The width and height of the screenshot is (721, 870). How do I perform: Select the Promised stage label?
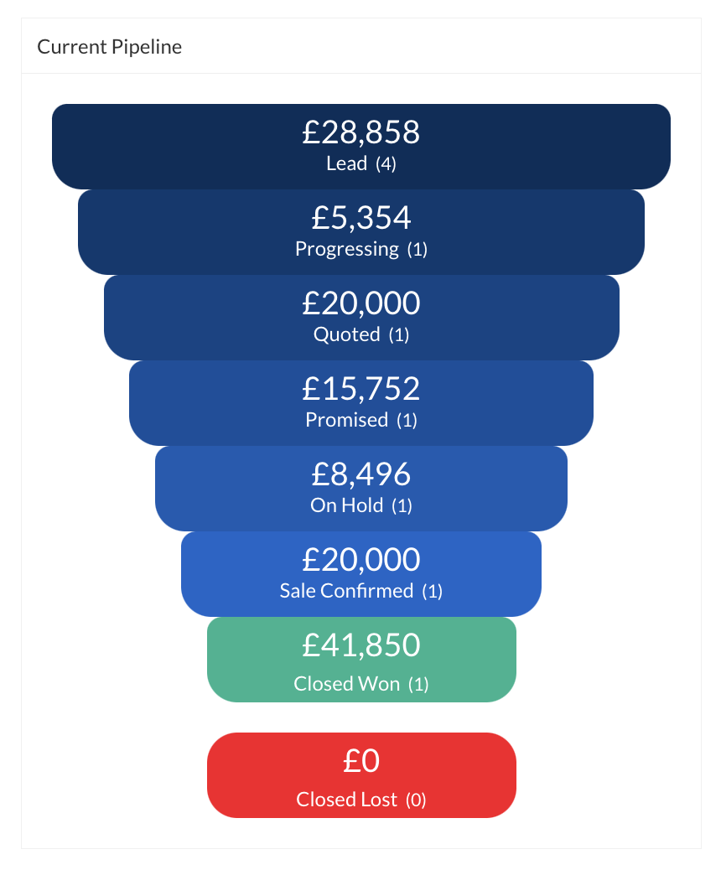(x=346, y=420)
